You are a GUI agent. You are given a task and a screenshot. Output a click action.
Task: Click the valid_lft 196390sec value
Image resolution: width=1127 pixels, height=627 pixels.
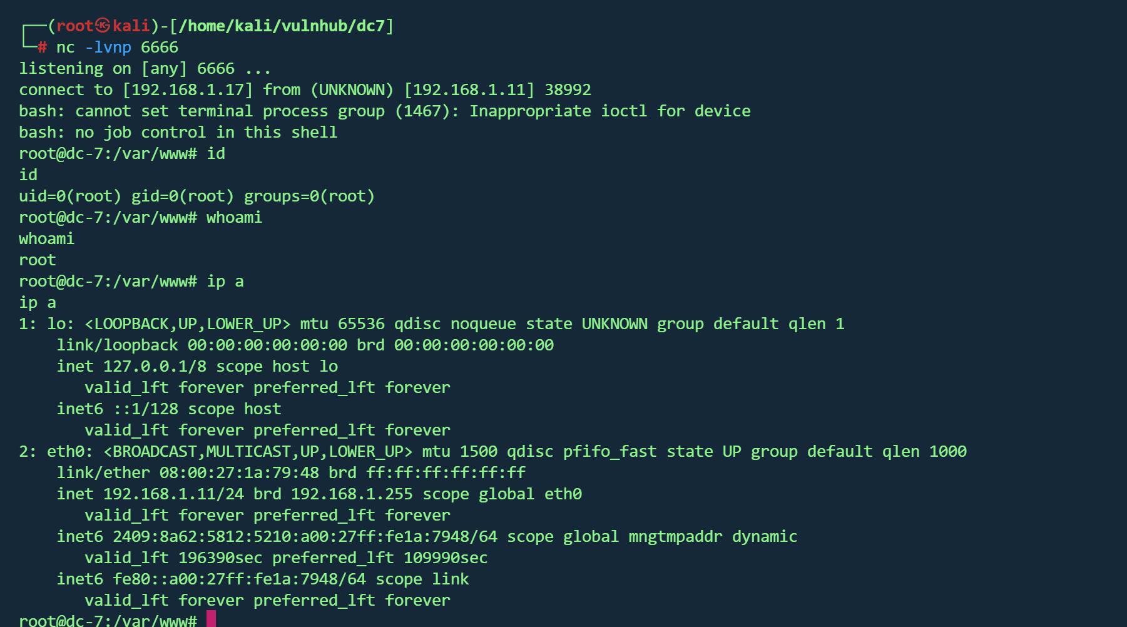[220, 558]
